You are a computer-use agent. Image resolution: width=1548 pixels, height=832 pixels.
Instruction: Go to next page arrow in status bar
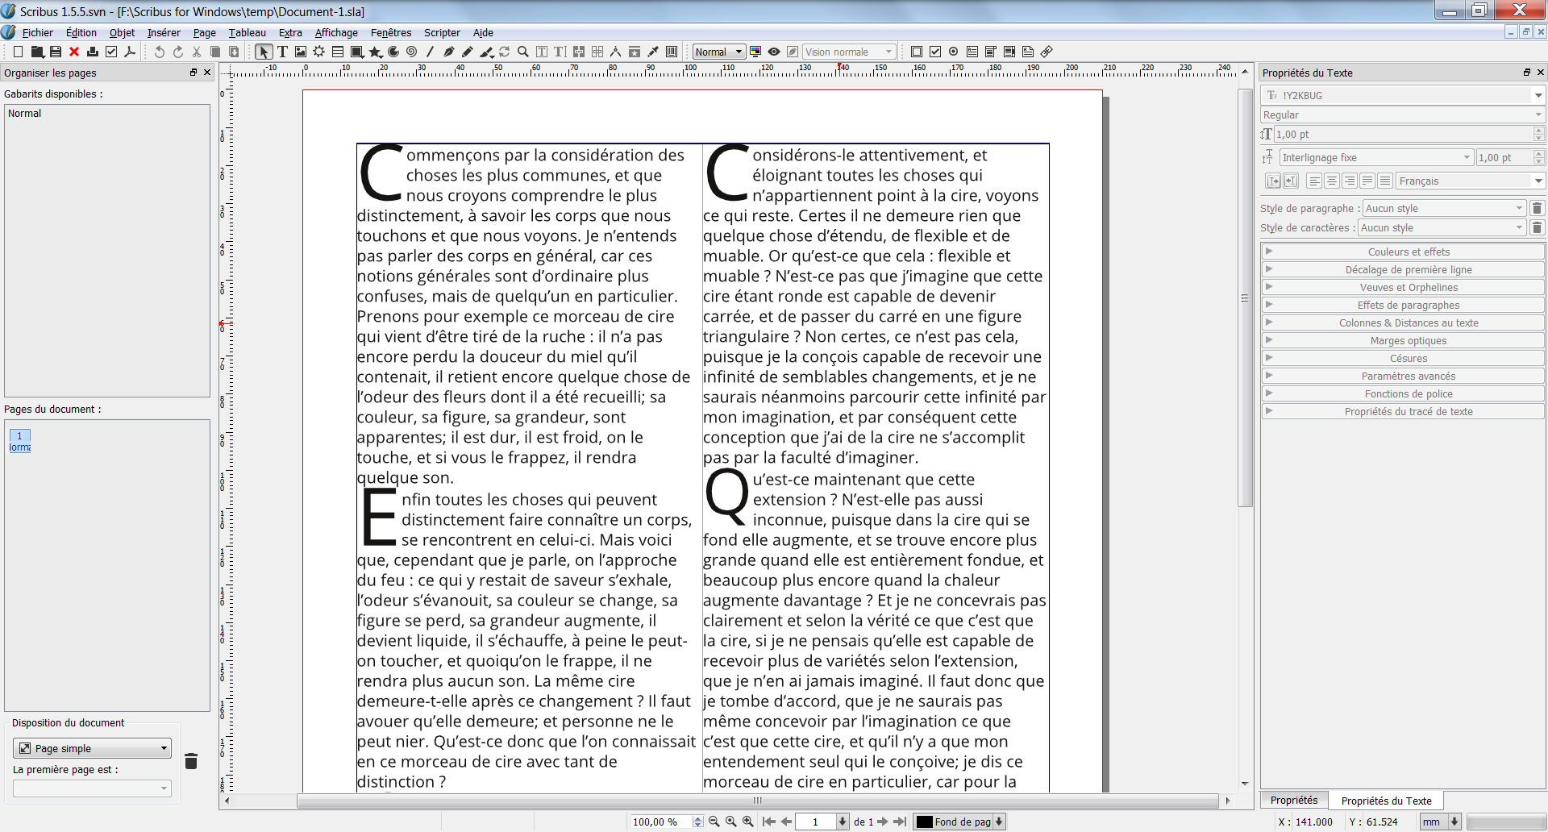(x=882, y=822)
